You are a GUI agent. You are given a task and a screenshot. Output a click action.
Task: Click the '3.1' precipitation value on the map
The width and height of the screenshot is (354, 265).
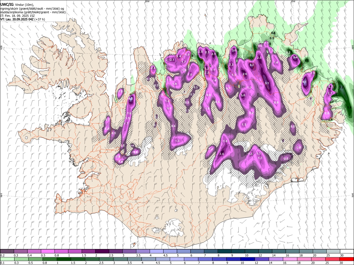(267, 83)
